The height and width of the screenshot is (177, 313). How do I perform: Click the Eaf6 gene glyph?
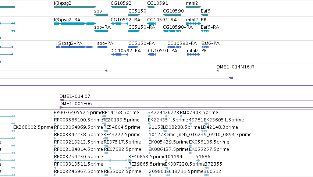coord(204,15)
